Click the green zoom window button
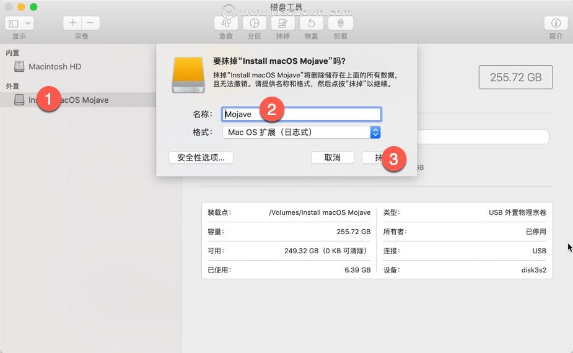The height and width of the screenshot is (353, 573). pos(33,7)
